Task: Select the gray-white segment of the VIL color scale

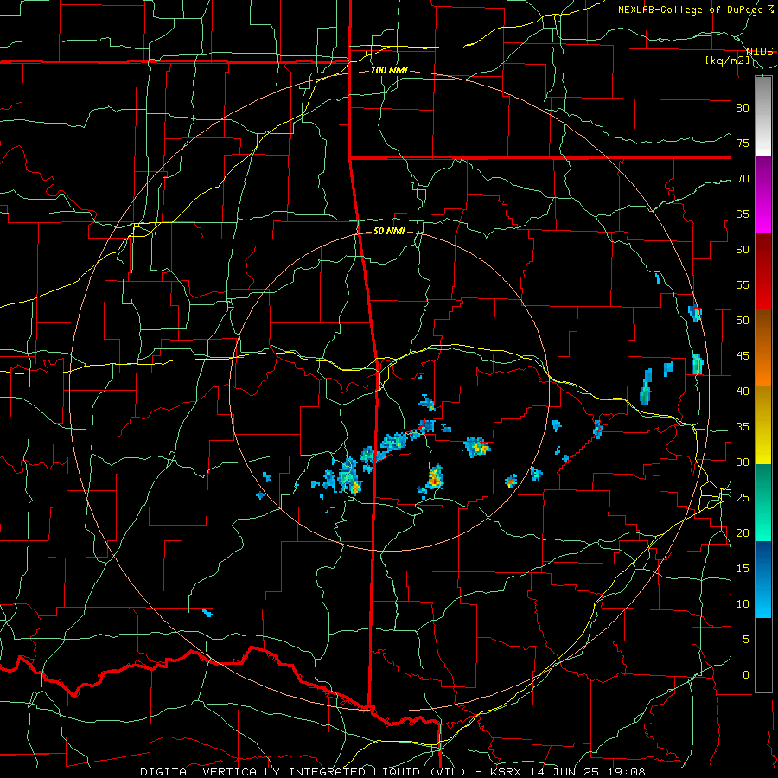Action: click(x=763, y=116)
